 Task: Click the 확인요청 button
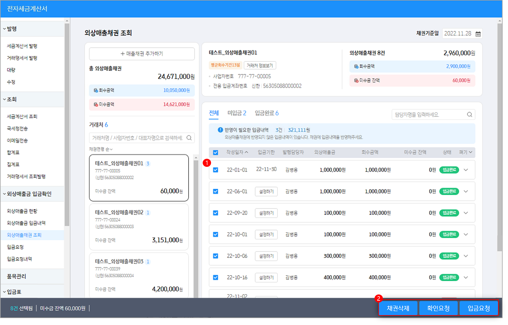438,308
